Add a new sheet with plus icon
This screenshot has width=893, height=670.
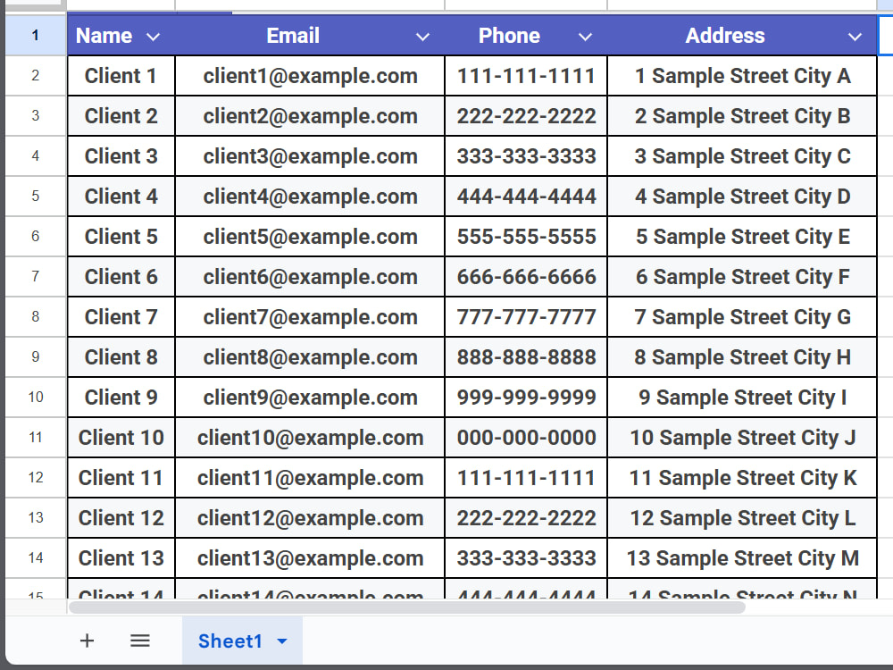87,641
